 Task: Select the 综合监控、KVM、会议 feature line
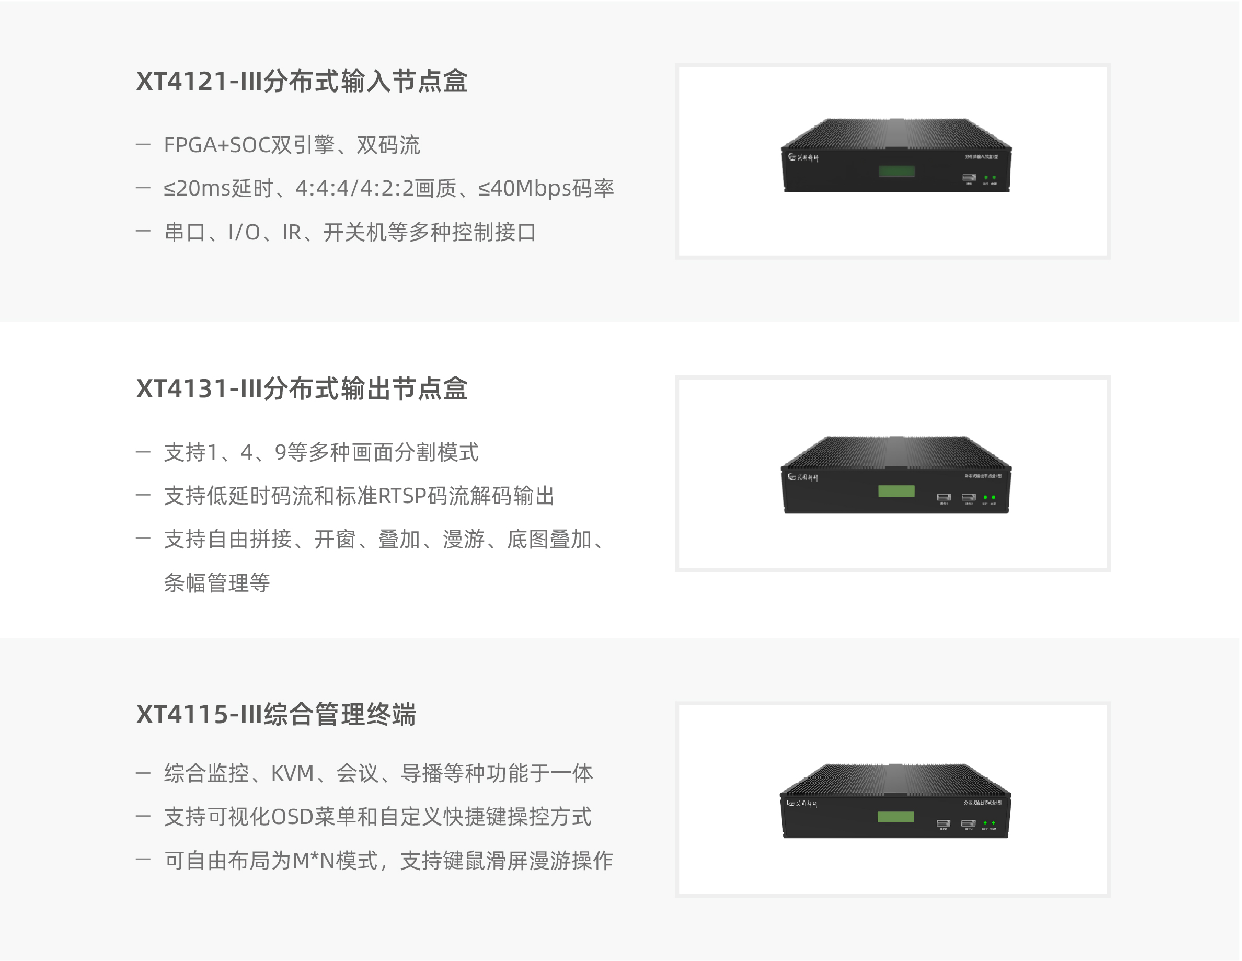[x=379, y=773]
